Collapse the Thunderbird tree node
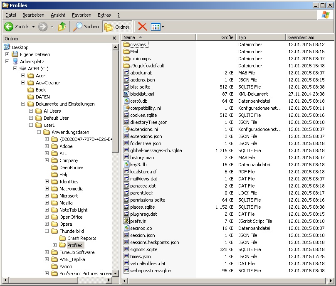Viewport: 336px width, 286px height. tap(47, 231)
